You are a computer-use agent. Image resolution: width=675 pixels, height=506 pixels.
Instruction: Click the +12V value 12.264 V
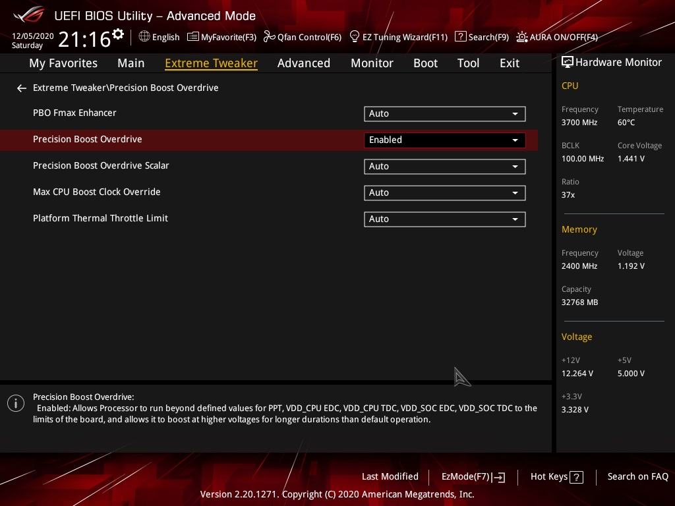[577, 374]
